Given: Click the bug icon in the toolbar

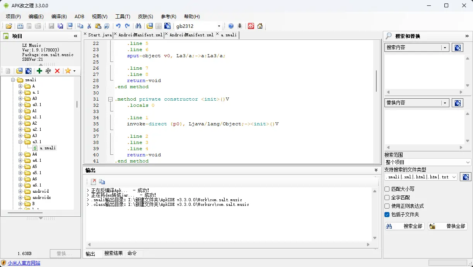Looking at the screenshot, I should point(240,26).
